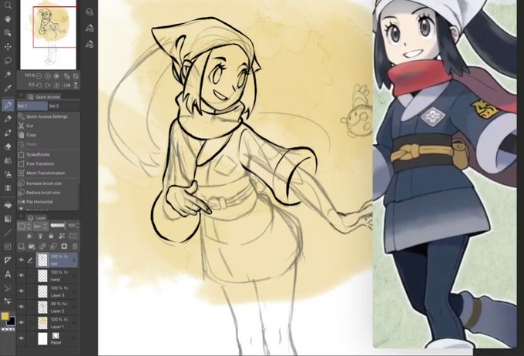The width and height of the screenshot is (524, 356).
Task: Hide Layer 1
Action: point(22,323)
